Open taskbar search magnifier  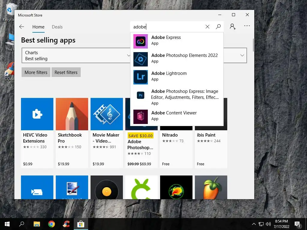point(22,224)
